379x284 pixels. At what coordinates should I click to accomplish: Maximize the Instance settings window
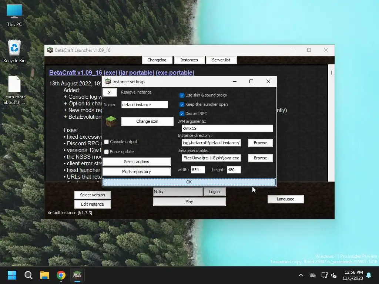point(251,81)
